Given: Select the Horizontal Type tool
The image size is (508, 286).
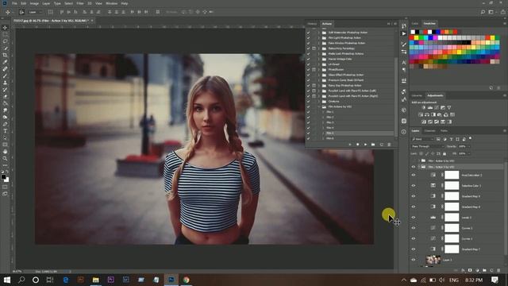Looking at the screenshot, I should pyautogui.click(x=5, y=131).
